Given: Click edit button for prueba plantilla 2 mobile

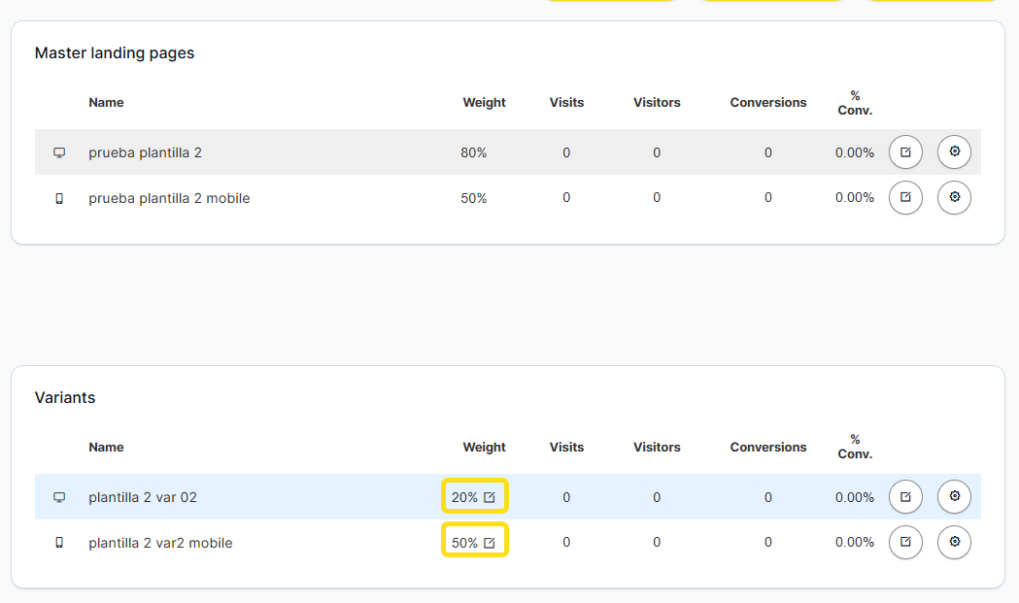Looking at the screenshot, I should (905, 197).
